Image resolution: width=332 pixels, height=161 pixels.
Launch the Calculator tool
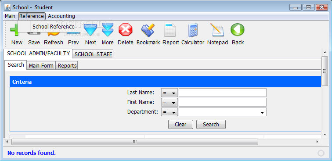[193, 30]
